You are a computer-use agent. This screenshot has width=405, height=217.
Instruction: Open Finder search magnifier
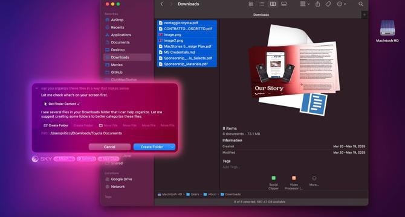coord(361,4)
